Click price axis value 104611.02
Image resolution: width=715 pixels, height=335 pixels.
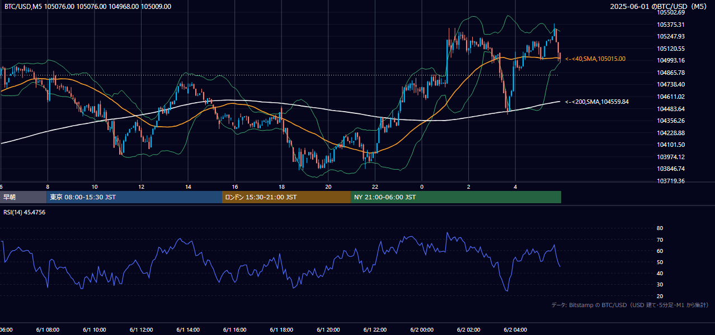coord(671,97)
